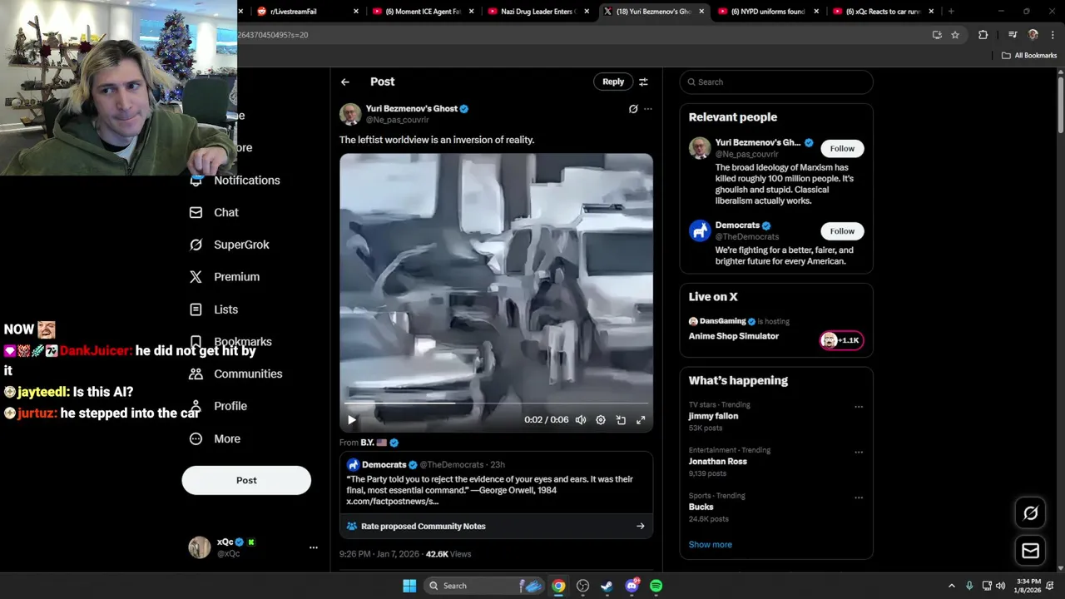Switch to Moment ICE Agent tab
The height and width of the screenshot is (599, 1065).
point(424,12)
